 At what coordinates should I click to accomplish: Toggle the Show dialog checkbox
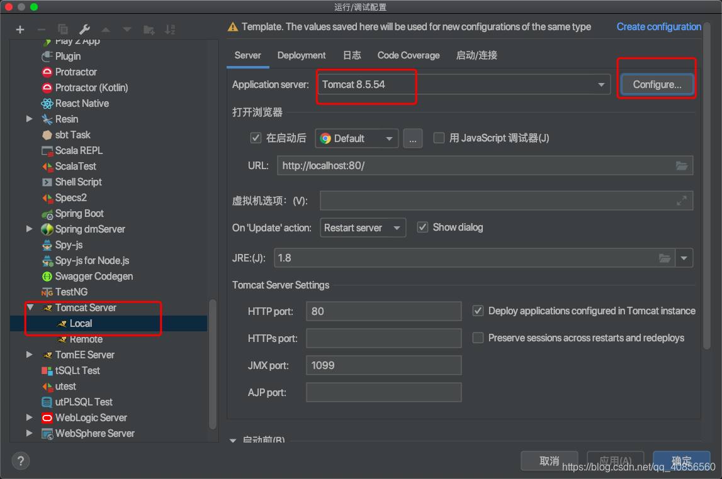pos(422,227)
